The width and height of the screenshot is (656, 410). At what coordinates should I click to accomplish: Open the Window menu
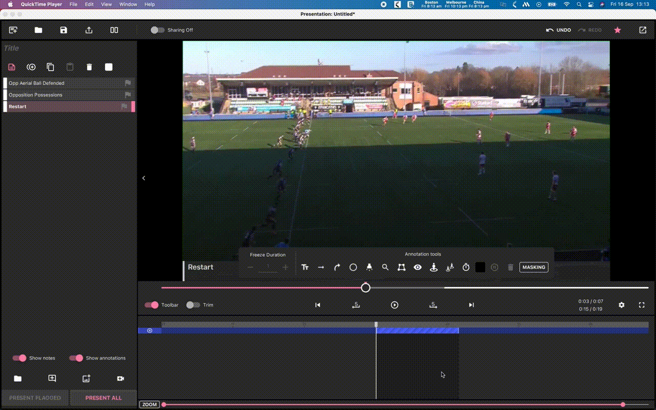coord(128,4)
